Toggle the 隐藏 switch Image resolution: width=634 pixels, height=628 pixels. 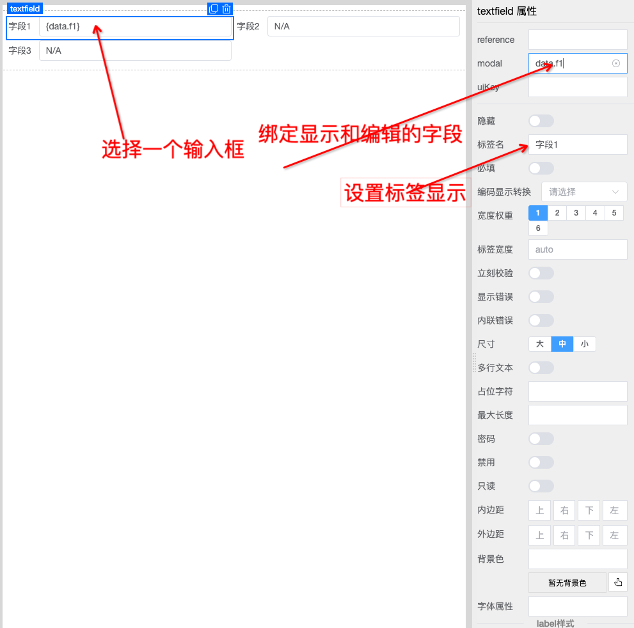click(x=541, y=121)
